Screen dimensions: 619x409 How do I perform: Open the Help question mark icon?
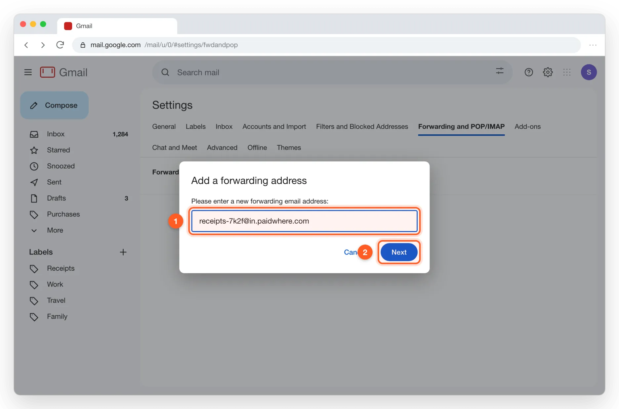[x=529, y=72]
